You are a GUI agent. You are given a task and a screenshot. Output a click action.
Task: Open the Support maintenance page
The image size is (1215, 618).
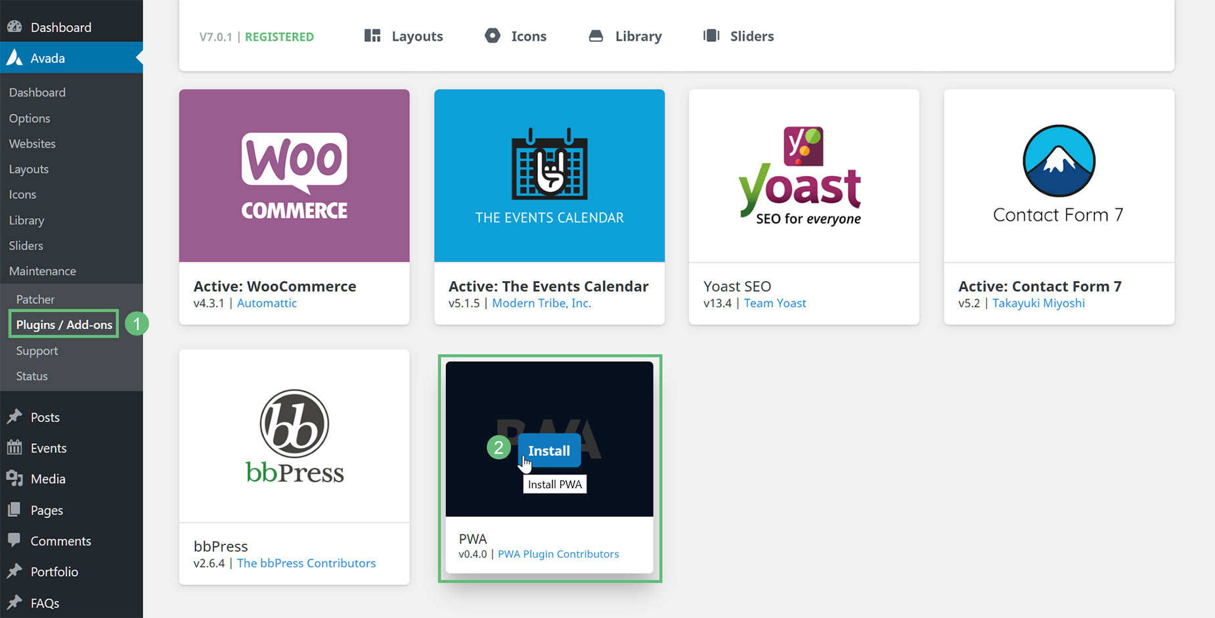pyautogui.click(x=37, y=351)
